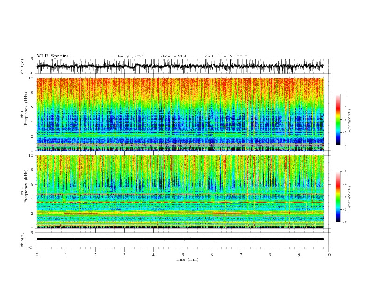Click the "8" kHz tick of ch.2 spectrogram
Image resolution: width=370 pixels, height=286 pixels.
coord(33,170)
